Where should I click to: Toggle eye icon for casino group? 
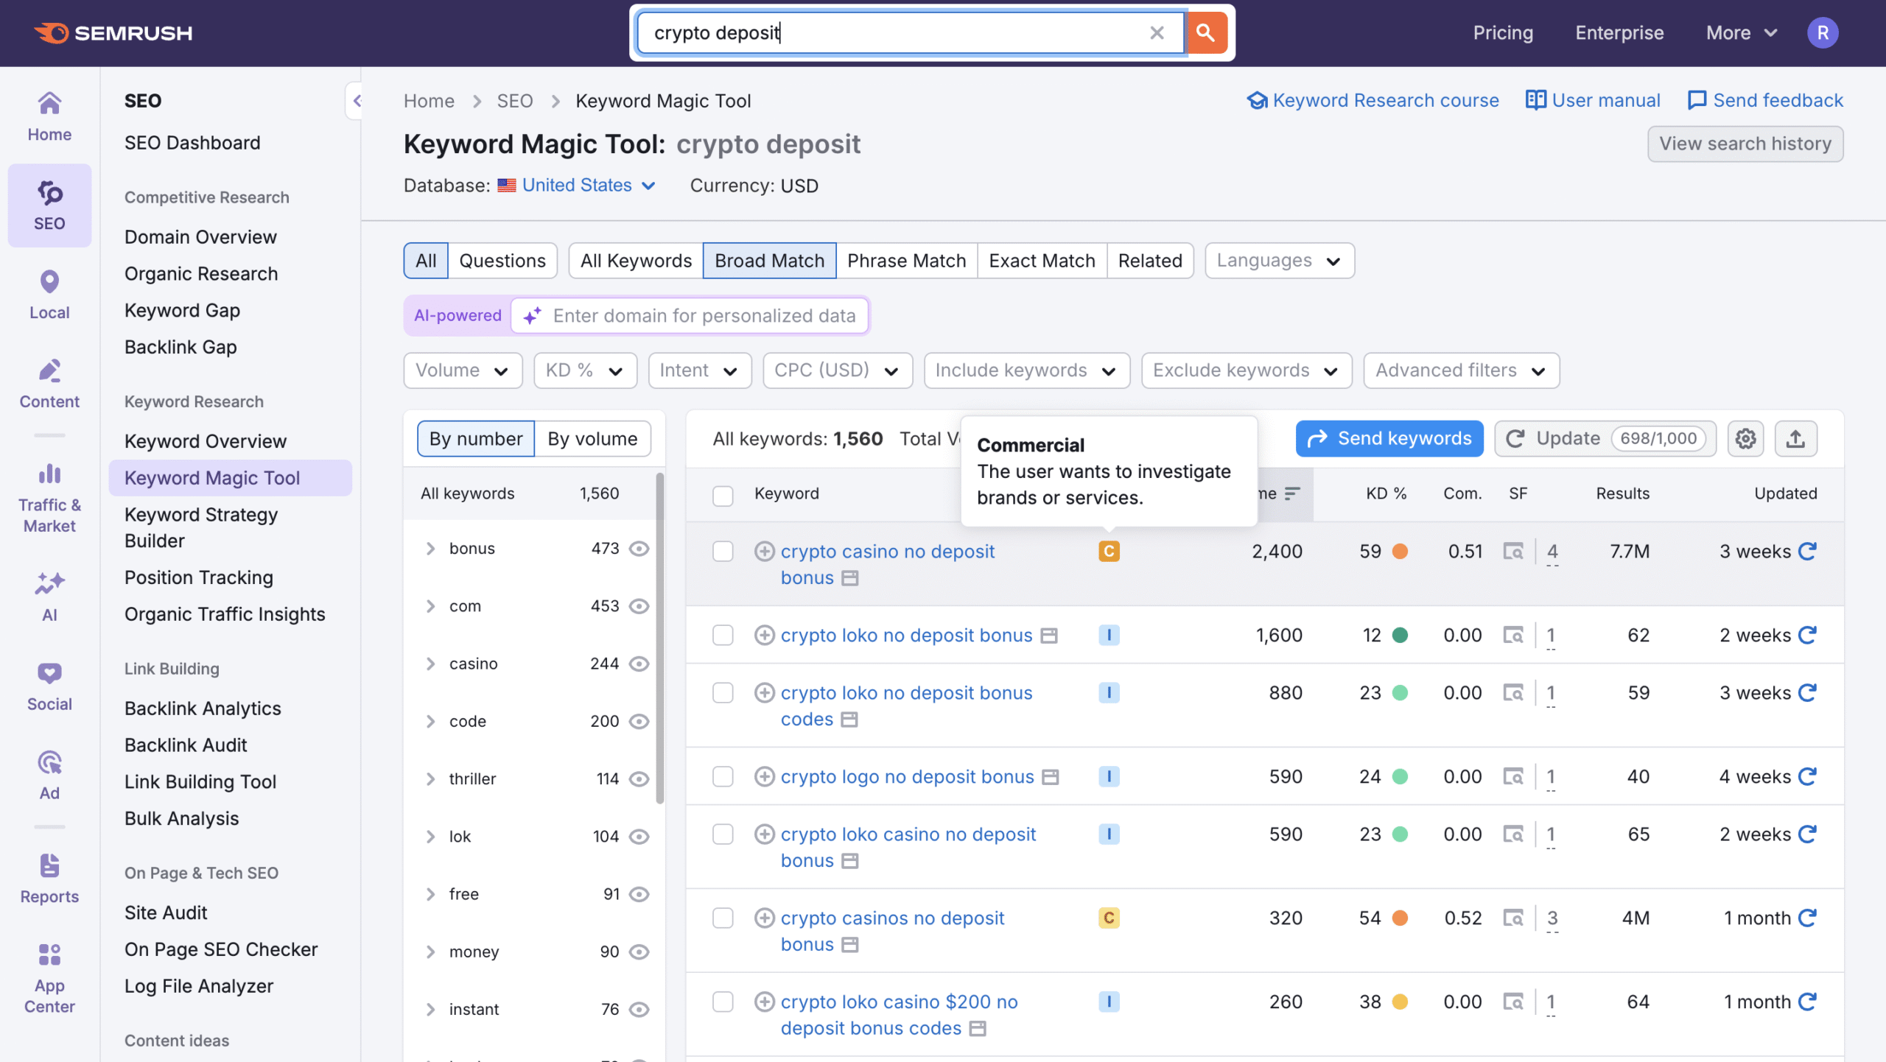tap(639, 664)
